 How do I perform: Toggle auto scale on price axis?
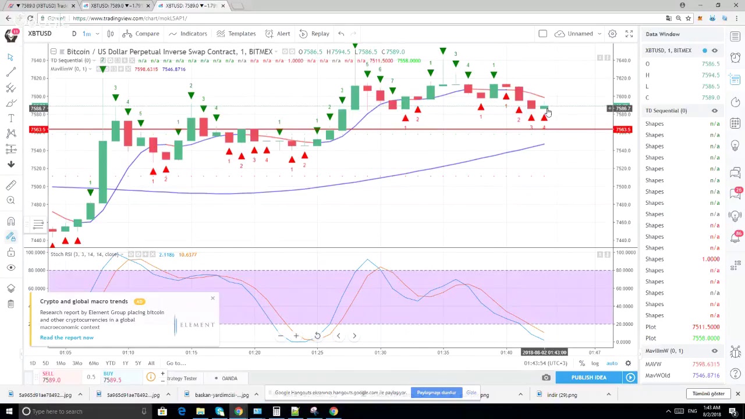click(x=612, y=363)
